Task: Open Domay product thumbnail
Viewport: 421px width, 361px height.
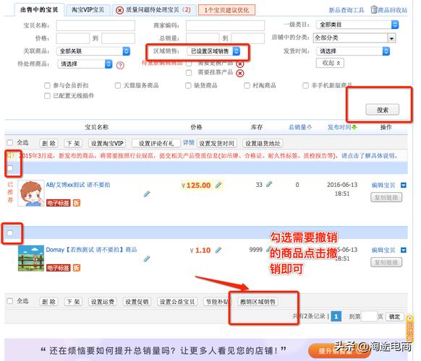Action: point(31,258)
